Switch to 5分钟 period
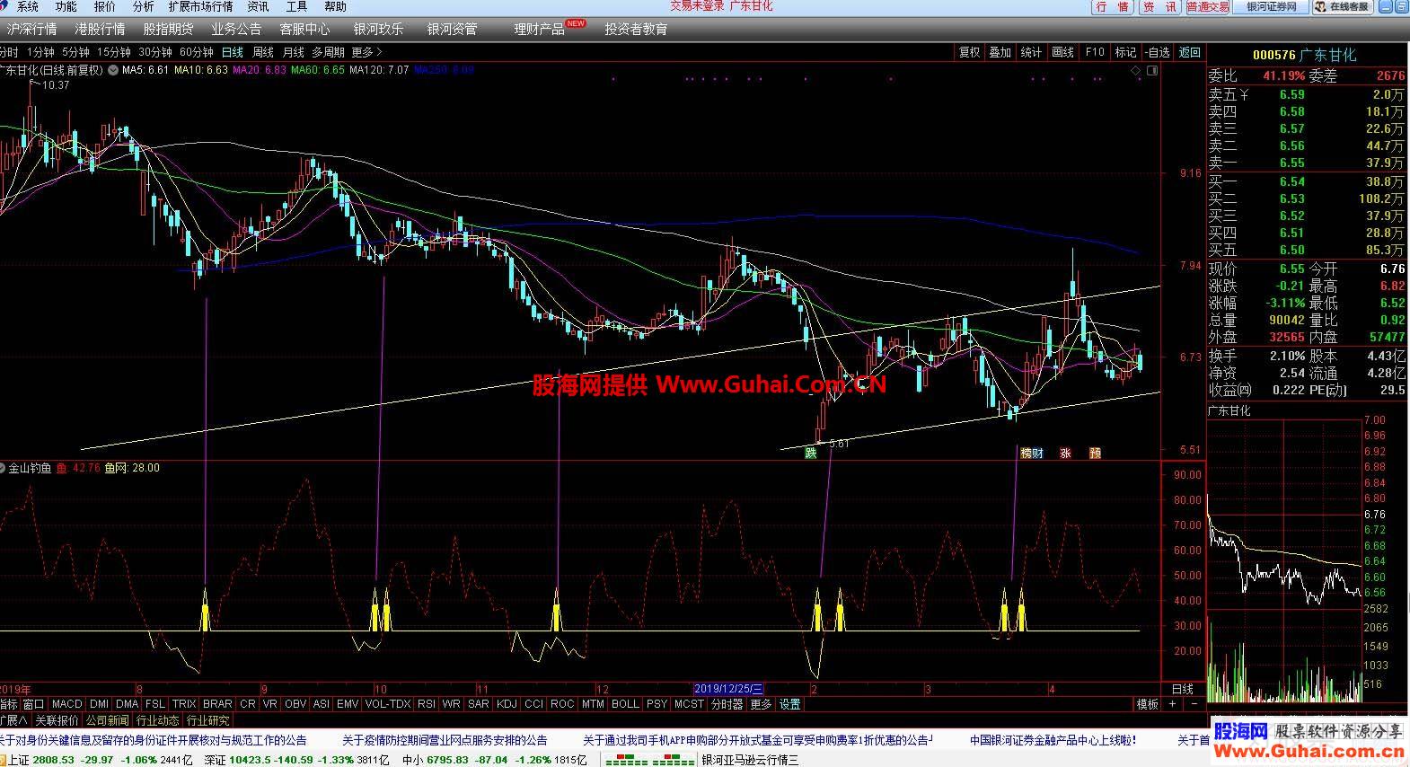Viewport: 1410px width, 767px height. pos(75,52)
